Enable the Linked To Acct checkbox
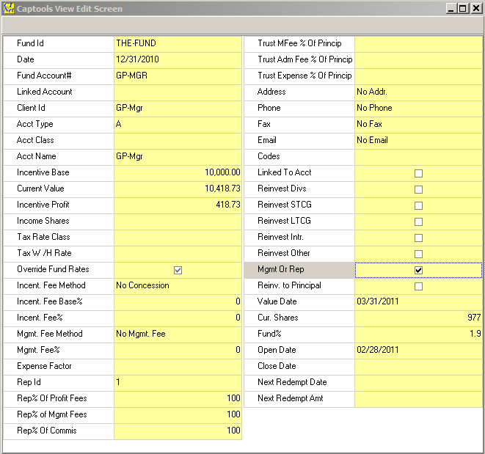485x454 pixels. point(418,173)
